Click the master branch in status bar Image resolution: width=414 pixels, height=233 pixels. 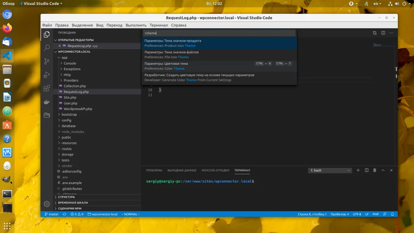click(51, 214)
